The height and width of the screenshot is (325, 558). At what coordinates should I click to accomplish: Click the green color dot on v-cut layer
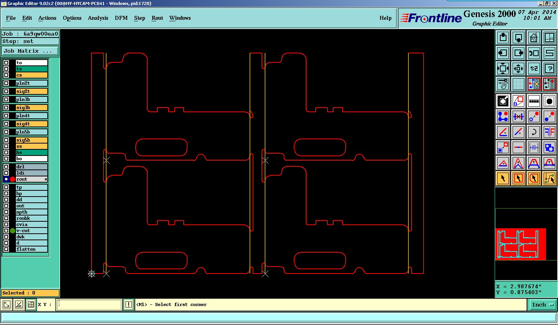tap(12, 231)
